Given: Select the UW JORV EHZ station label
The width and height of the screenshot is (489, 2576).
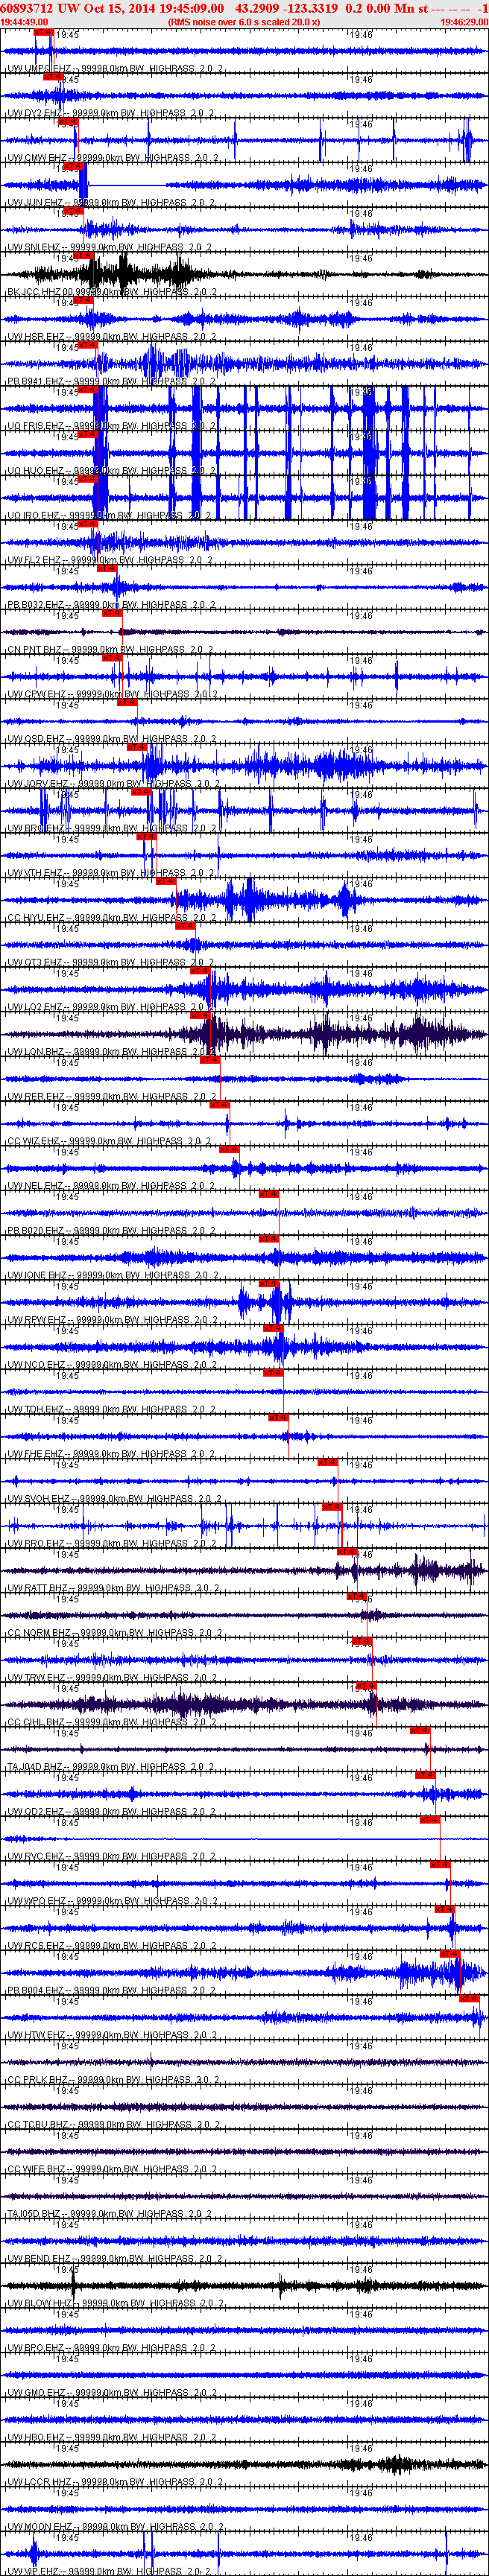Looking at the screenshot, I should (x=114, y=784).
